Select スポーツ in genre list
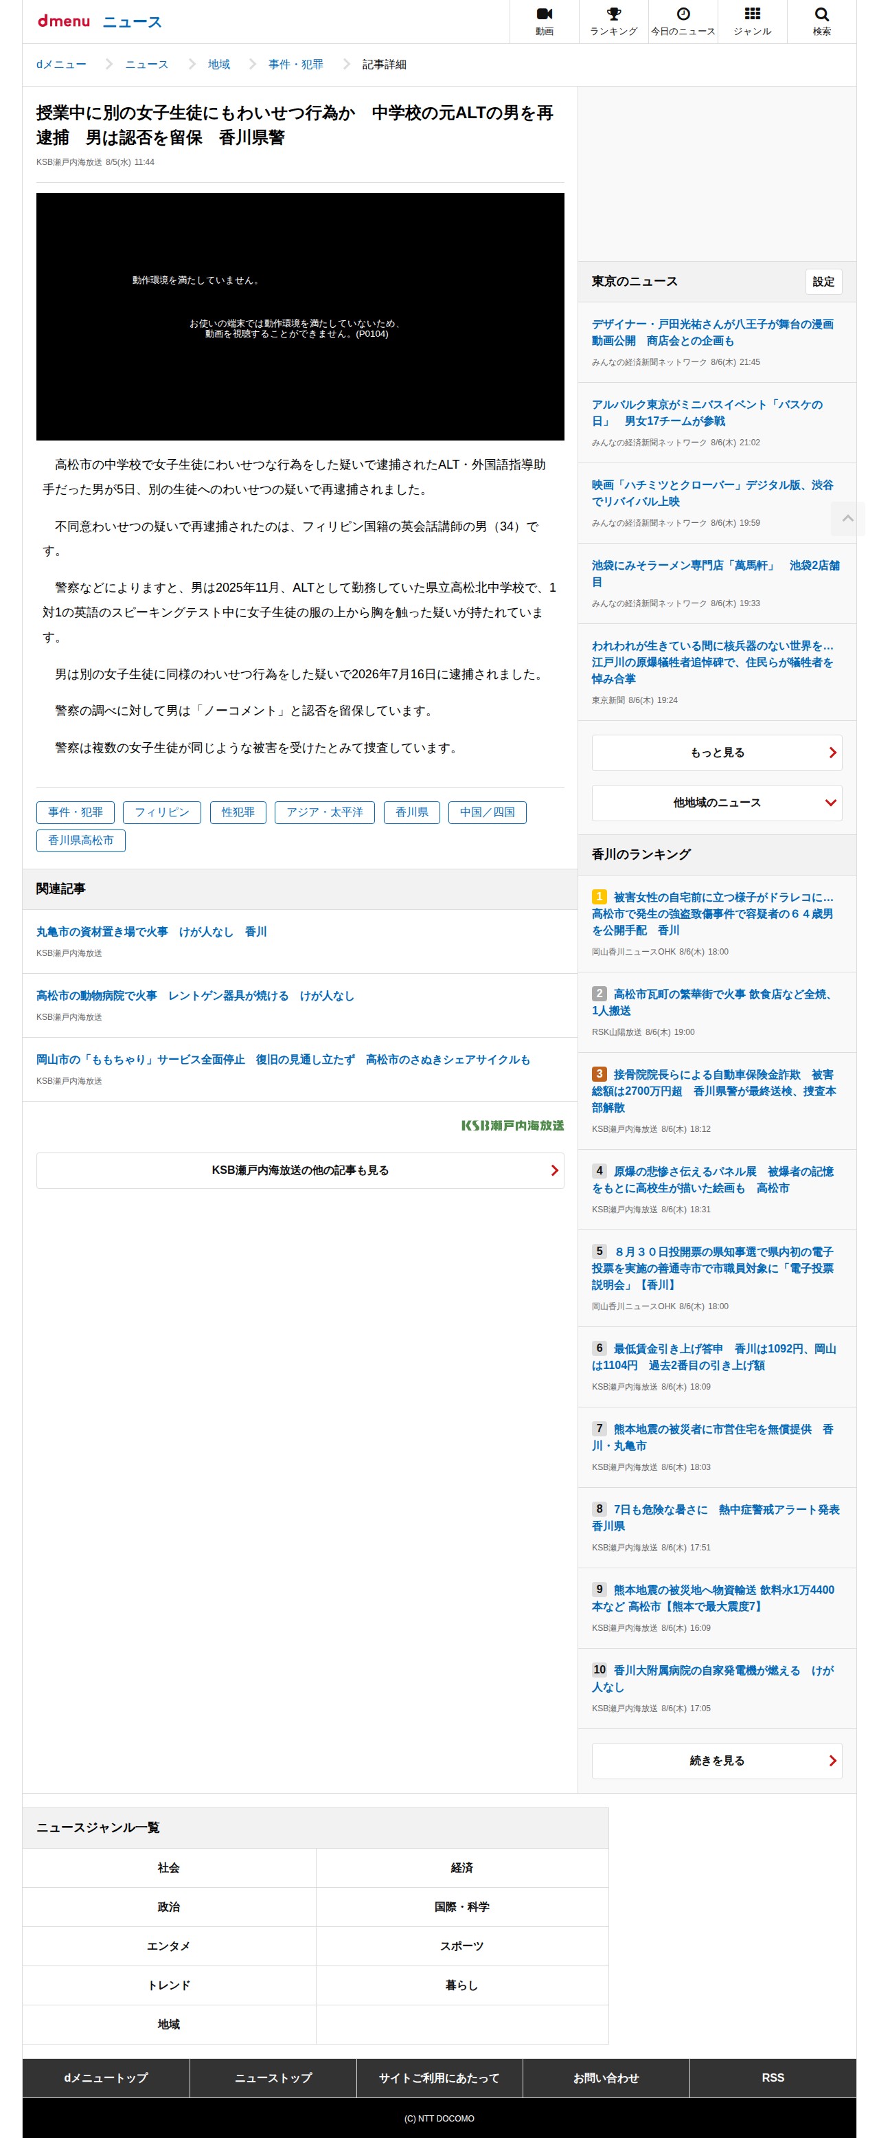This screenshot has width=879, height=2138. 462,1946
